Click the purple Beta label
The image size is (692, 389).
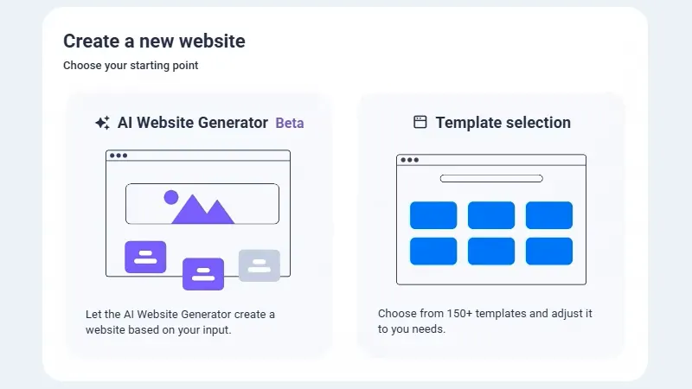click(290, 123)
